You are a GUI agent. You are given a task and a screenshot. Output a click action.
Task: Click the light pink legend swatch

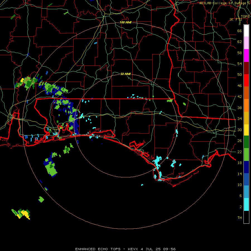246,43
